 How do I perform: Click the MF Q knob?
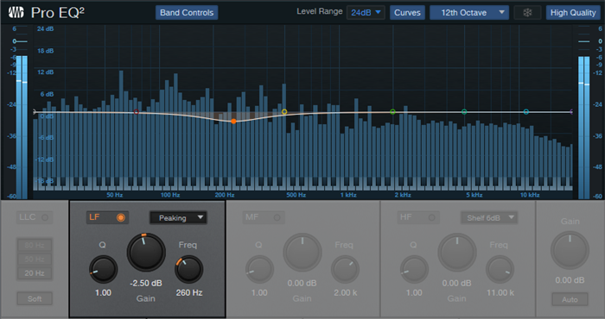(x=259, y=269)
